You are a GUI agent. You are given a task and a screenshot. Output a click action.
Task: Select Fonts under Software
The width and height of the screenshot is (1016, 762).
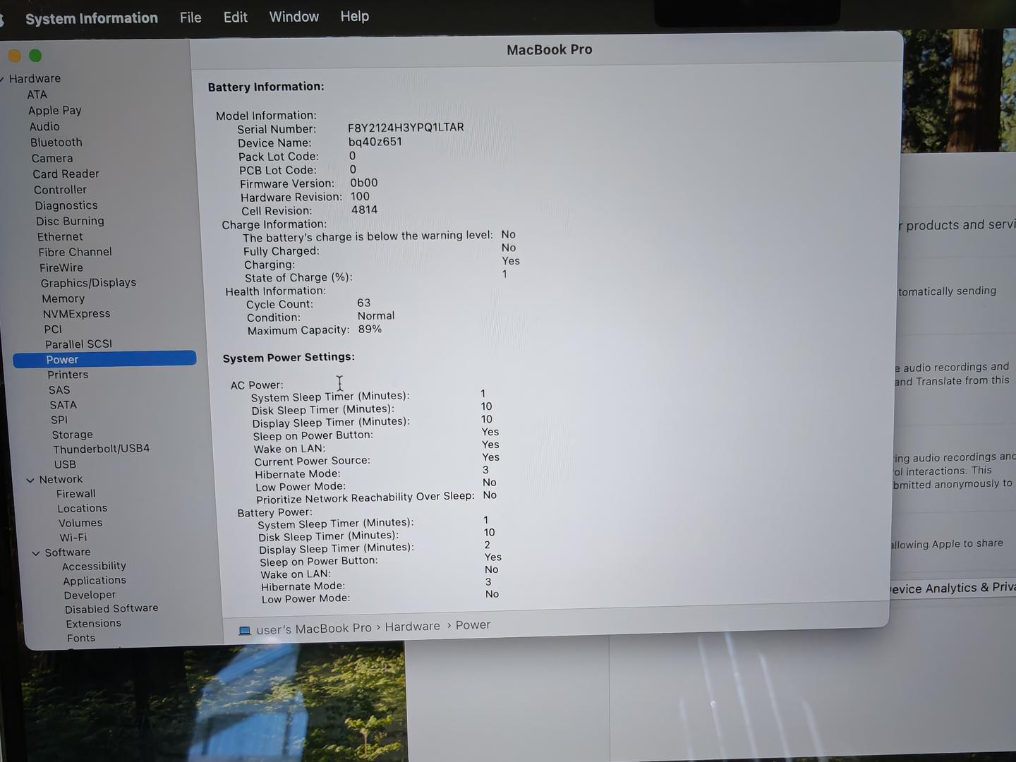[x=81, y=639]
